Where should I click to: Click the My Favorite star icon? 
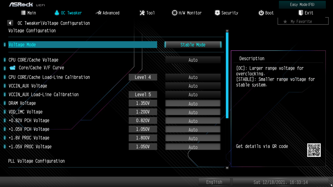[285, 22]
